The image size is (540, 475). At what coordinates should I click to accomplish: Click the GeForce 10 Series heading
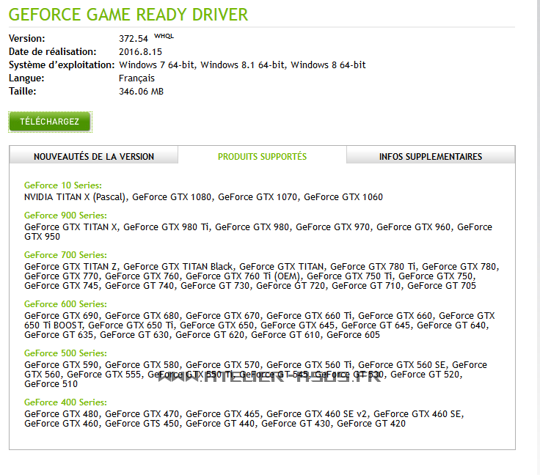tap(63, 185)
